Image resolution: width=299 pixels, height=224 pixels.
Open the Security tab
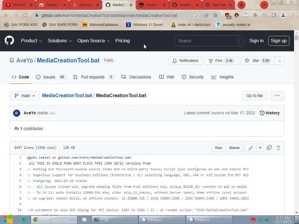pyautogui.click(x=193, y=77)
